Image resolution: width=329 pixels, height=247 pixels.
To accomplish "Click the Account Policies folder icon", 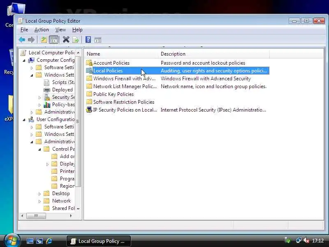I will [x=89, y=63].
